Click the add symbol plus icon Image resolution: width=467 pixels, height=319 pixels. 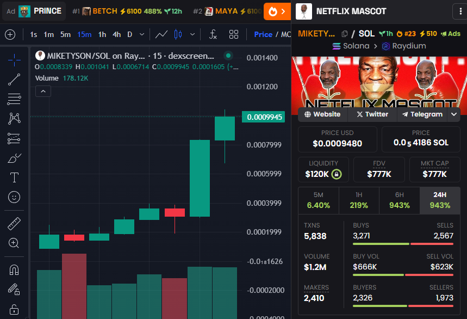pos(10,35)
